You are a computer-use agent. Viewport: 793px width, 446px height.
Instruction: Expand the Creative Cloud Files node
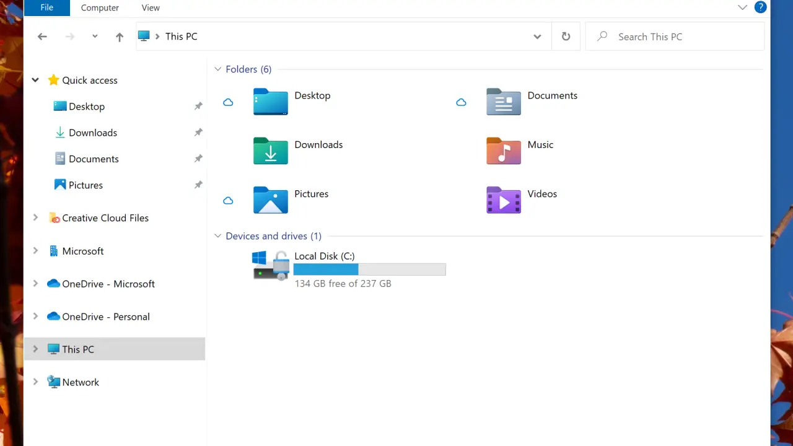[x=35, y=217]
